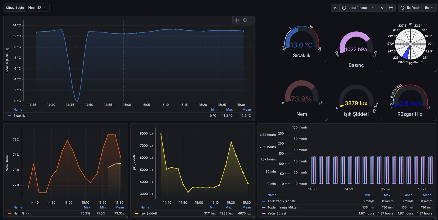Open the temperature panel's info icon
This screenshot has width=438, height=220.
click(245, 20)
